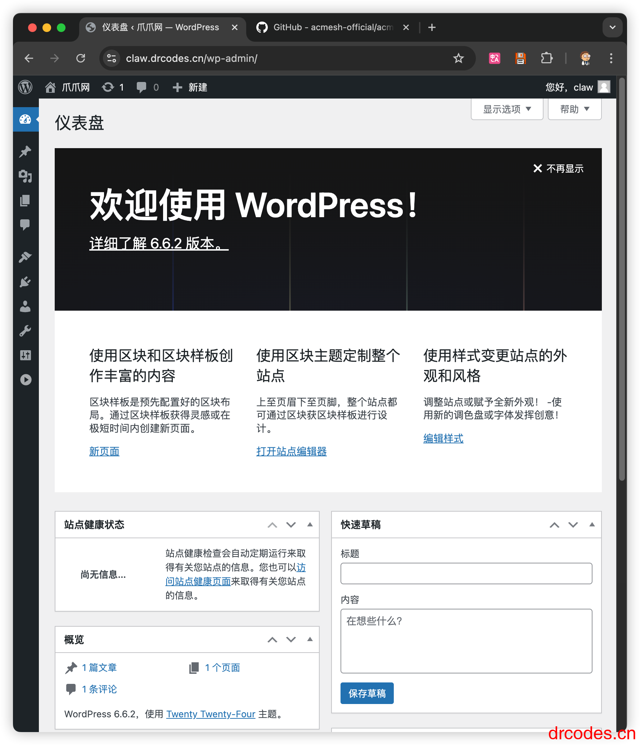Move 快速草稿 widget down
The width and height of the screenshot is (640, 745).
pyautogui.click(x=573, y=525)
